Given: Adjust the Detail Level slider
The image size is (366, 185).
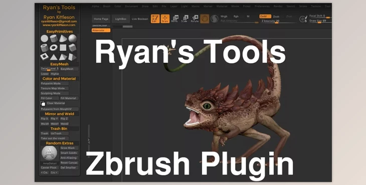Looking at the screenshot, I should (x=50, y=69).
